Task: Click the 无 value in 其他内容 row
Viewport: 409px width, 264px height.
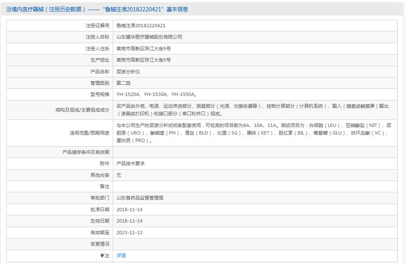Action: pos(119,175)
